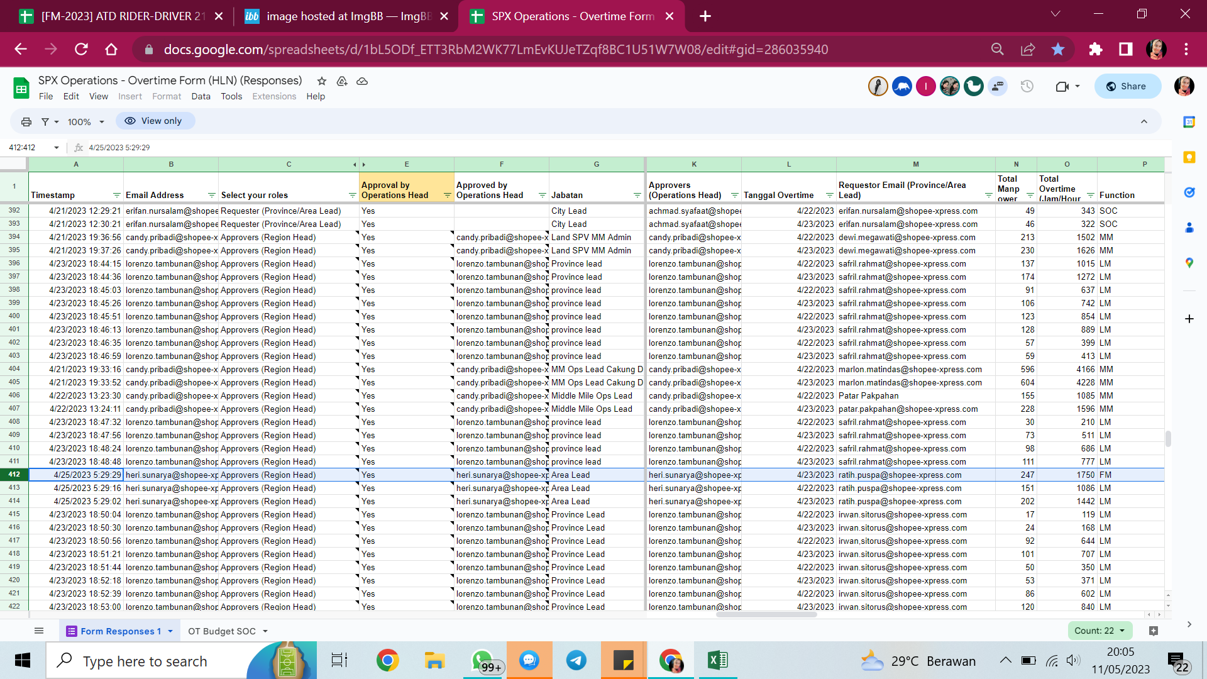The height and width of the screenshot is (679, 1207).
Task: Star this spreadsheet document
Action: tap(322, 81)
